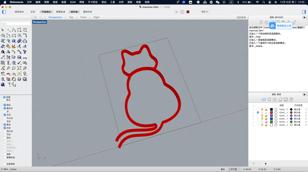
Task: Toggle the 操作轴 button
Action: click(74, 12)
